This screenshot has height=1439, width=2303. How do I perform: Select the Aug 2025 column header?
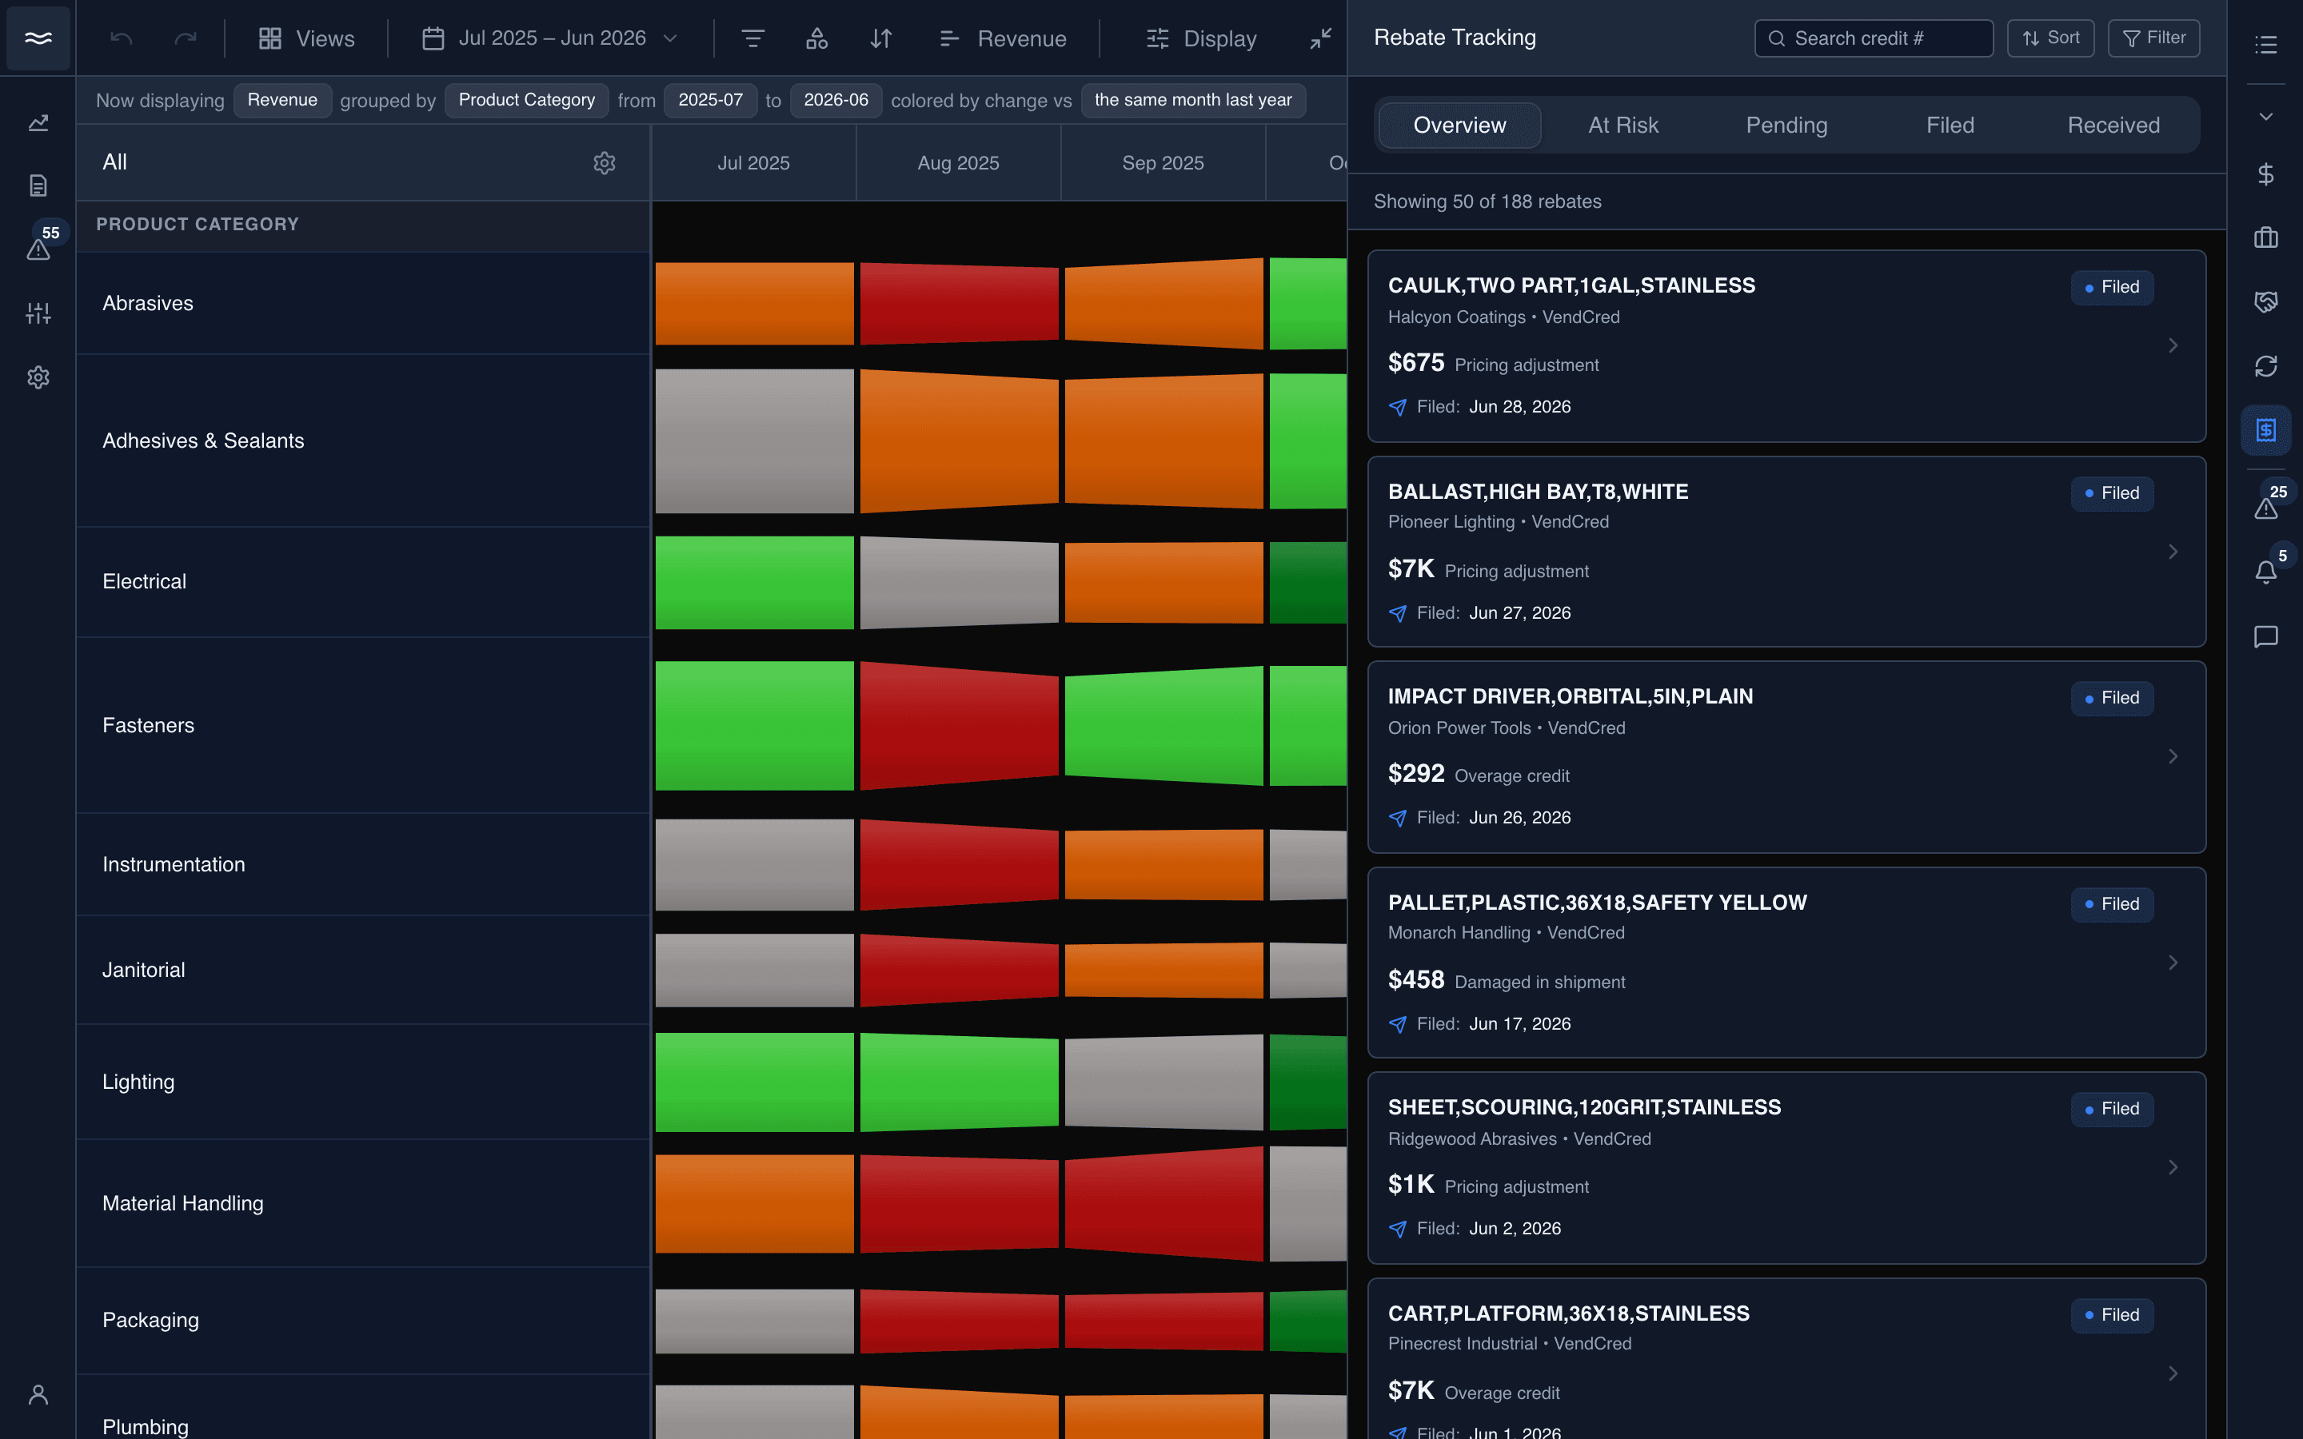(958, 163)
